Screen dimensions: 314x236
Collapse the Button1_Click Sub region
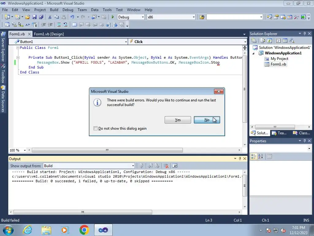(x=18, y=57)
